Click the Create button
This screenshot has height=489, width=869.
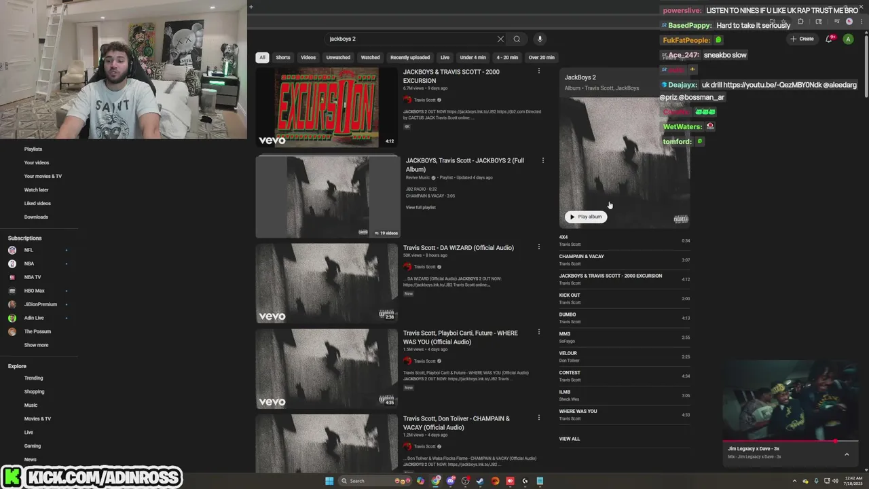click(802, 39)
